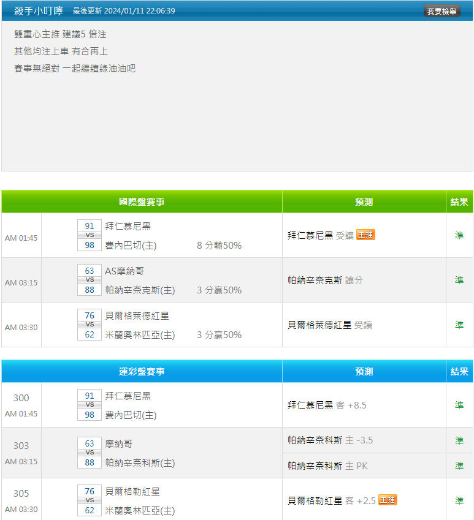
Task: Click team name 帕納辛奈科斯(主) in the 運彩盤 table
Action: tap(140, 463)
